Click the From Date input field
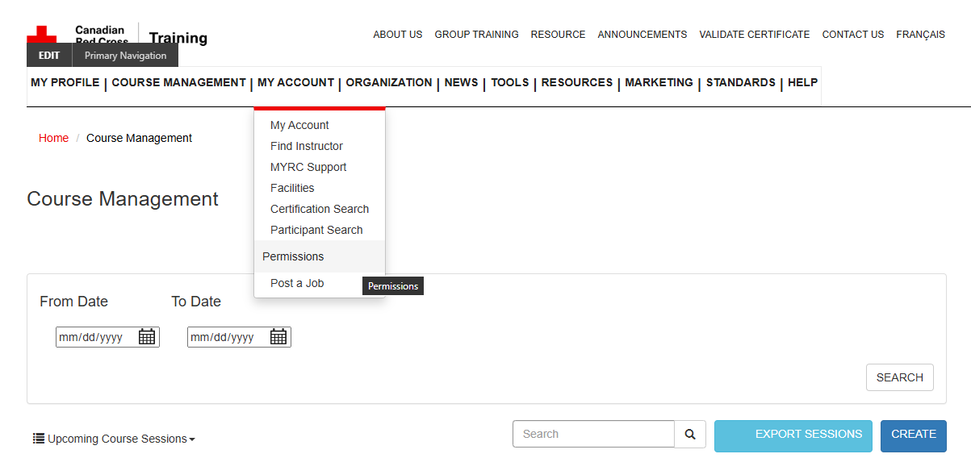 click(x=95, y=337)
